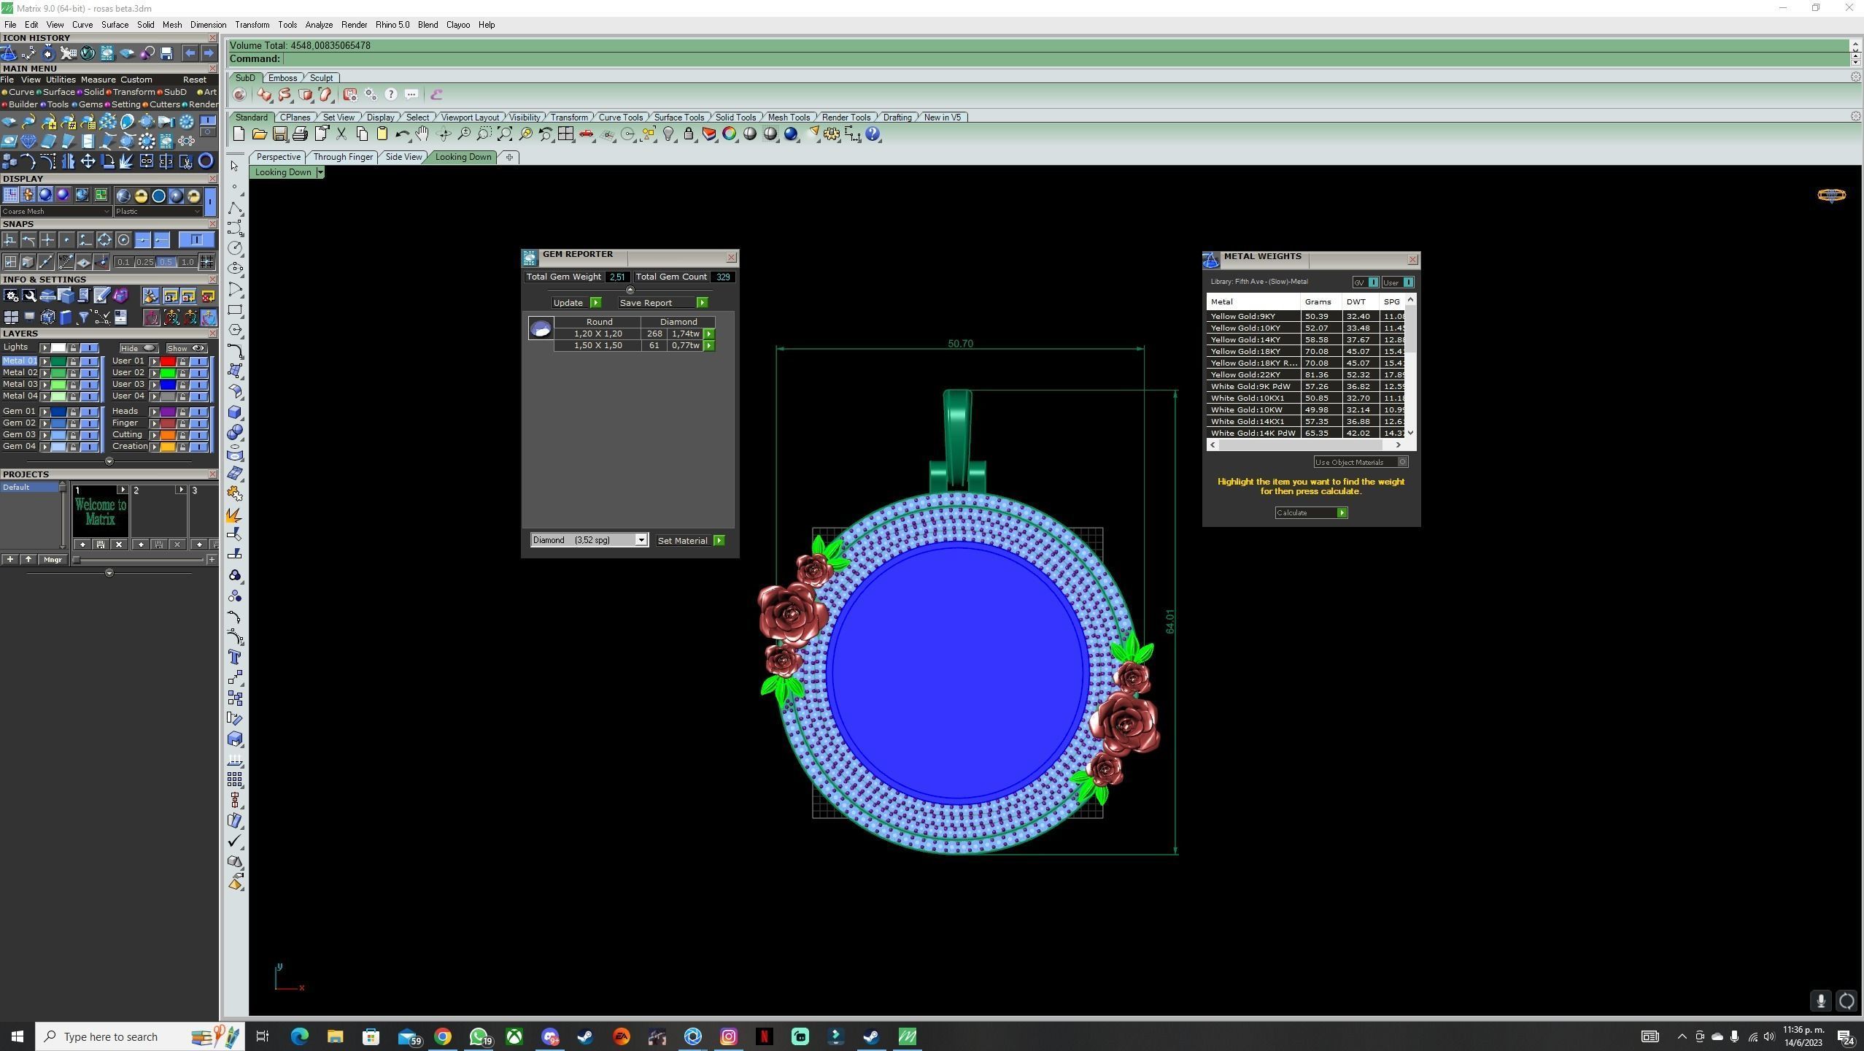Click the floppy disk icon in Icon History
This screenshot has width=1864, height=1051.
pyautogui.click(x=166, y=53)
